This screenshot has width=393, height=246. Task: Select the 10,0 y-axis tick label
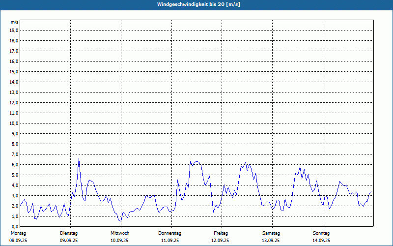pyautogui.click(x=14, y=123)
